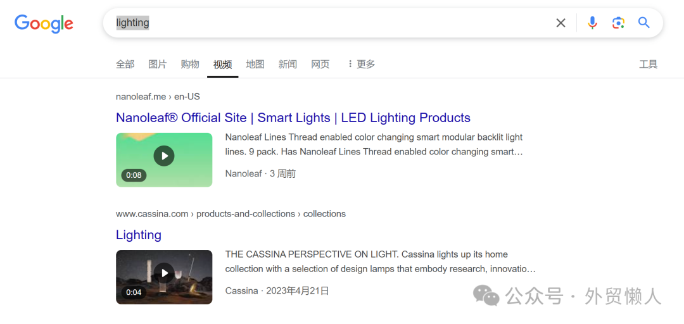
Task: Play the Nanoleaf video thumbnail
Action: point(164,156)
